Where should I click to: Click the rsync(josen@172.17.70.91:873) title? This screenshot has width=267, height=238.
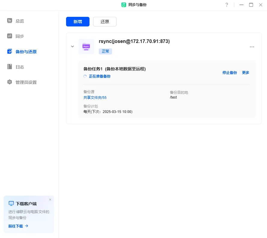[x=134, y=41]
